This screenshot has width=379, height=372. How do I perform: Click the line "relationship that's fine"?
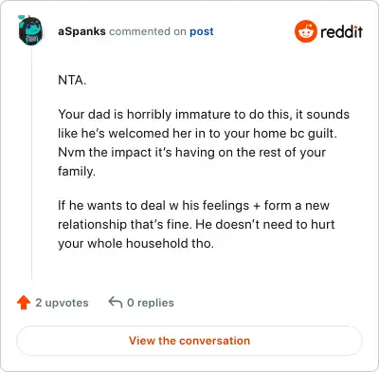[196, 224]
